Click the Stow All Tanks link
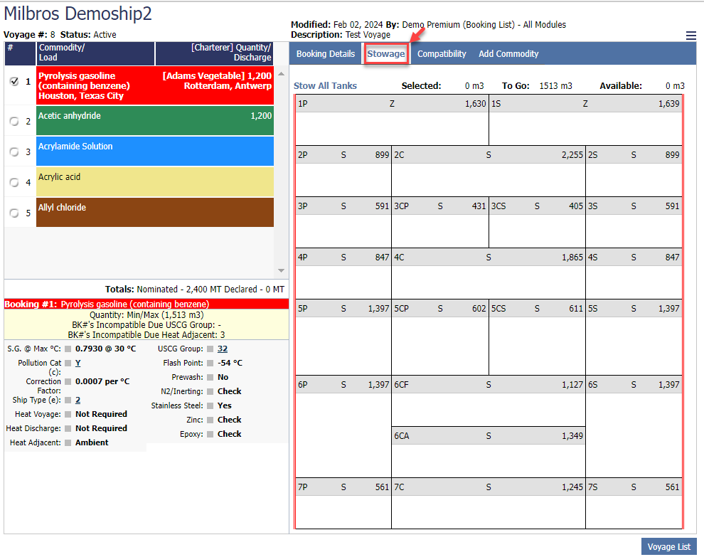 click(x=325, y=86)
